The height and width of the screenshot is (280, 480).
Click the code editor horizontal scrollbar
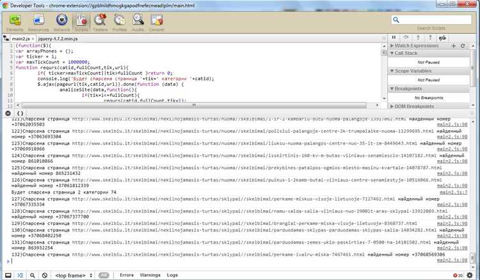194,105
